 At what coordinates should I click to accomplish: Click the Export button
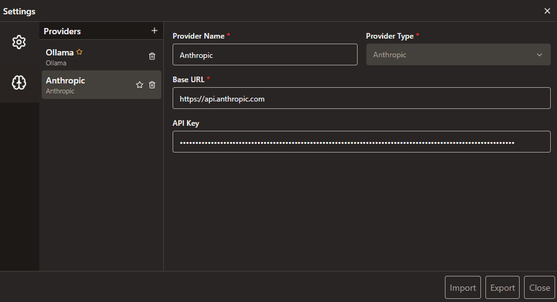coord(502,288)
